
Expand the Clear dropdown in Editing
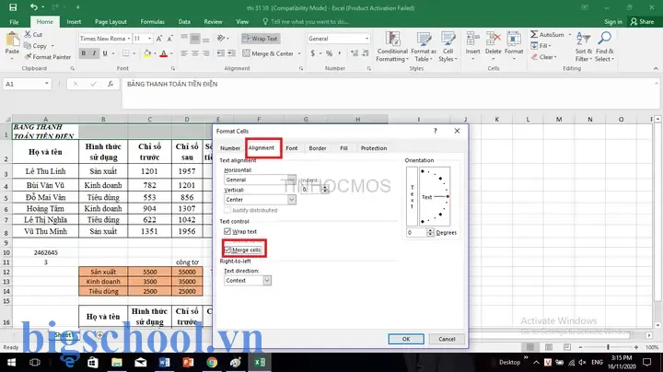(x=555, y=57)
